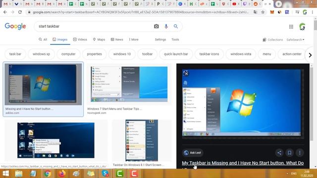Screen dimensions: 317x178
Task: Filter by 'action center' chip
Action: 292,54
